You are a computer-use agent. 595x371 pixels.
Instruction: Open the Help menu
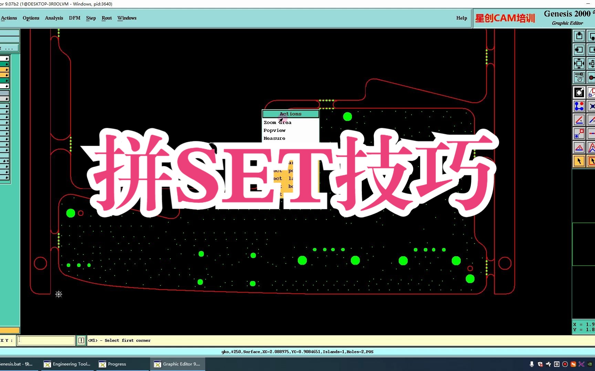click(x=462, y=18)
